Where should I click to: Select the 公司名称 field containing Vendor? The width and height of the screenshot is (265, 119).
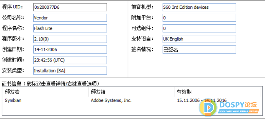click(x=70, y=18)
